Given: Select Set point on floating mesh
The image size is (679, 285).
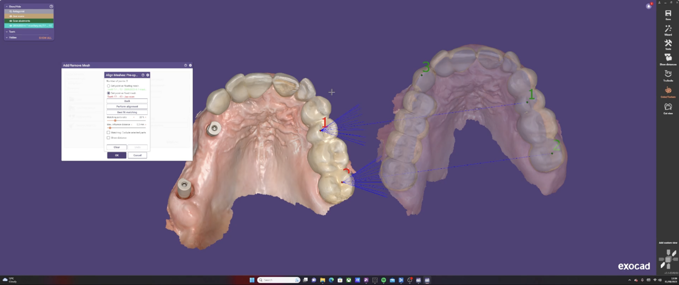Looking at the screenshot, I should [x=108, y=86].
